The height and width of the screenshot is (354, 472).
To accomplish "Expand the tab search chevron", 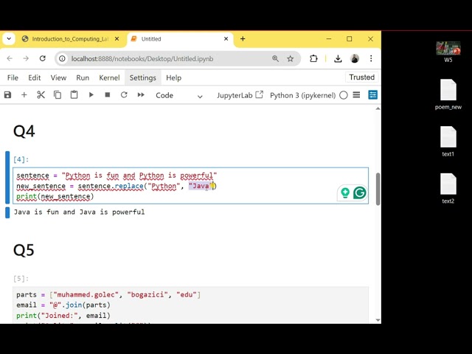I will pyautogui.click(x=9, y=39).
